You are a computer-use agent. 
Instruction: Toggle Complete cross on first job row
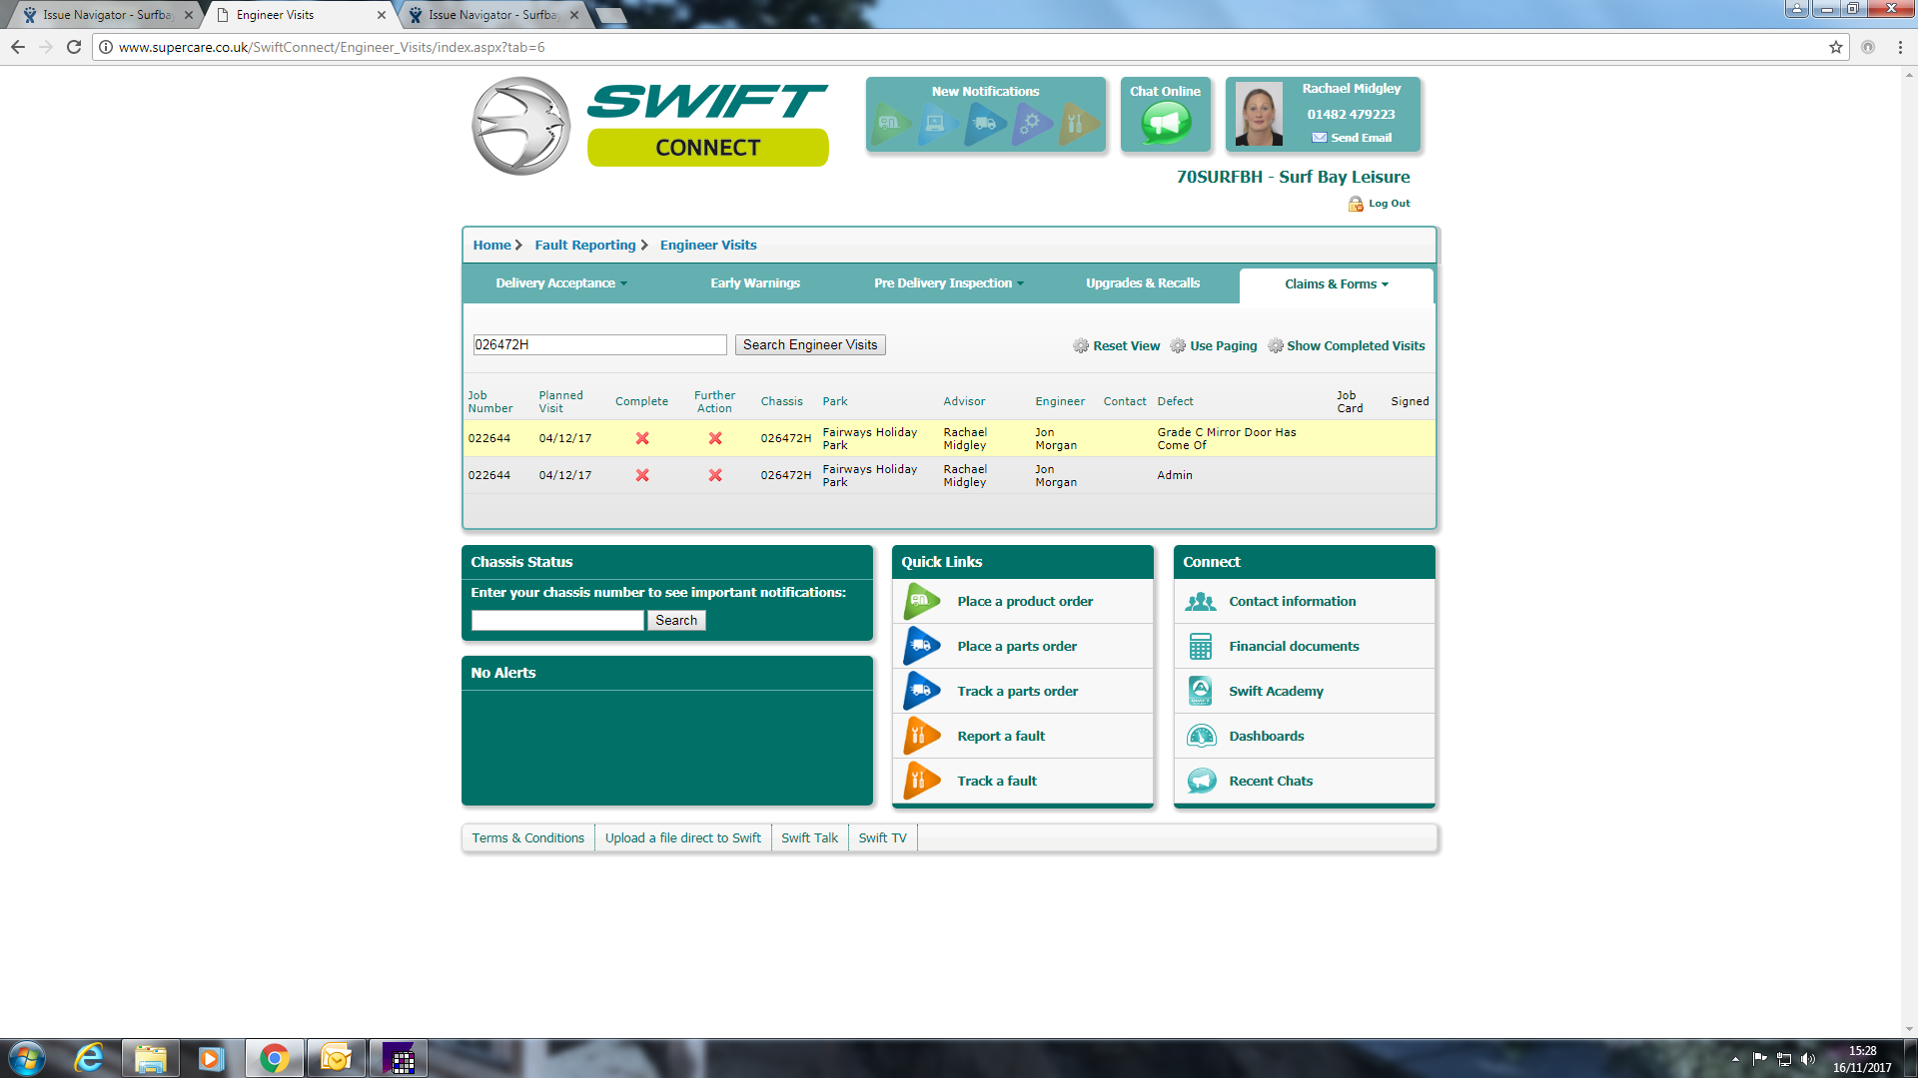coord(642,438)
